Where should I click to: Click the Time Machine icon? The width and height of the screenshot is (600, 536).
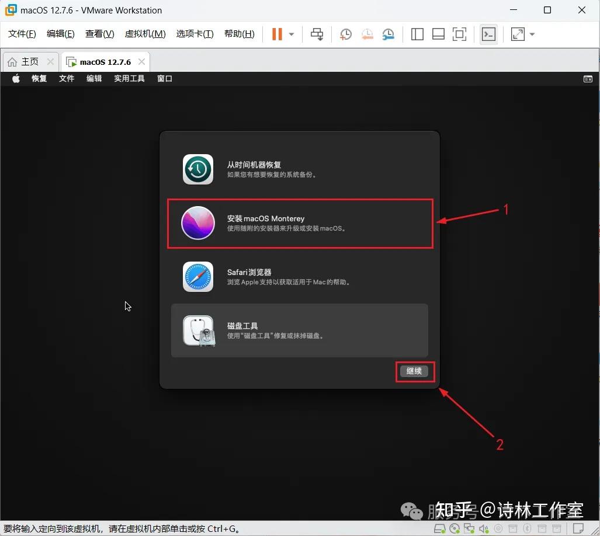pyautogui.click(x=198, y=169)
